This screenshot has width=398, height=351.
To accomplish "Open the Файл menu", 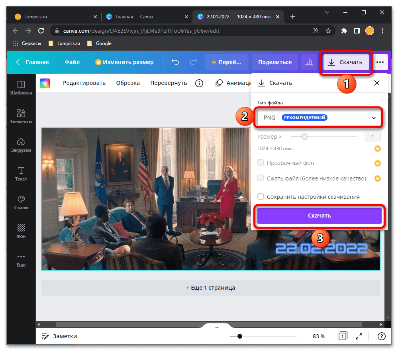I will pyautogui.click(x=72, y=62).
